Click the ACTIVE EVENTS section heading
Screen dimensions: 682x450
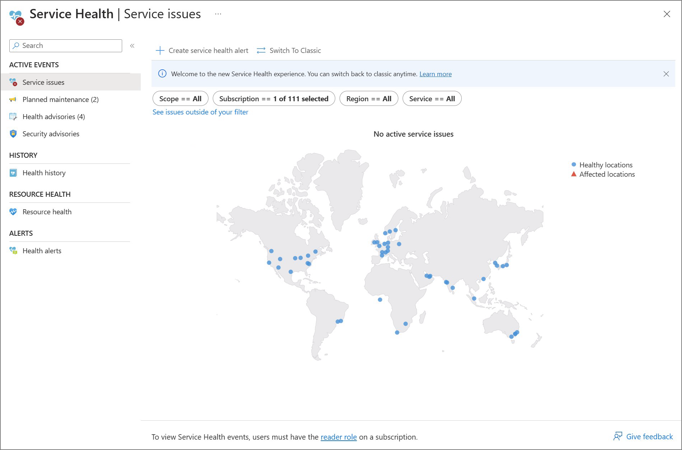(x=34, y=65)
